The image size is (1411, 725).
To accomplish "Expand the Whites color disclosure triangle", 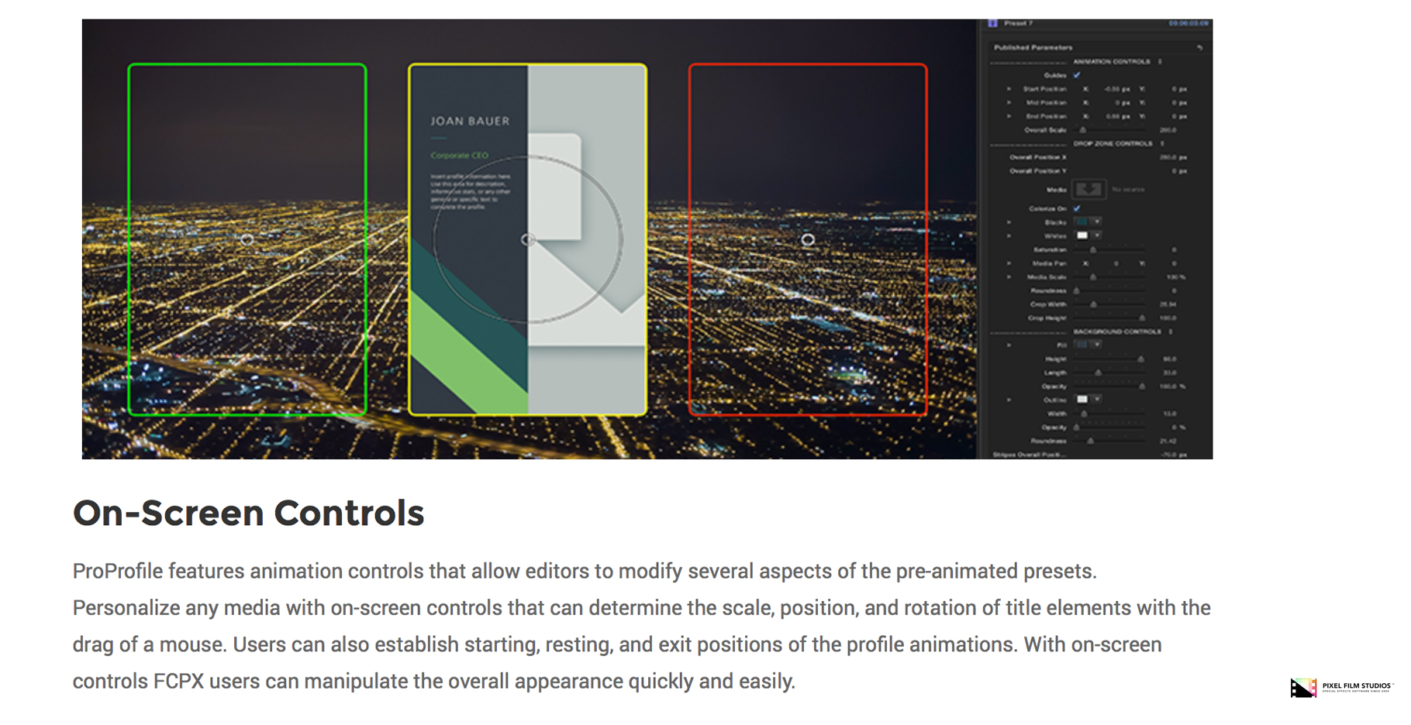I will click(1009, 235).
